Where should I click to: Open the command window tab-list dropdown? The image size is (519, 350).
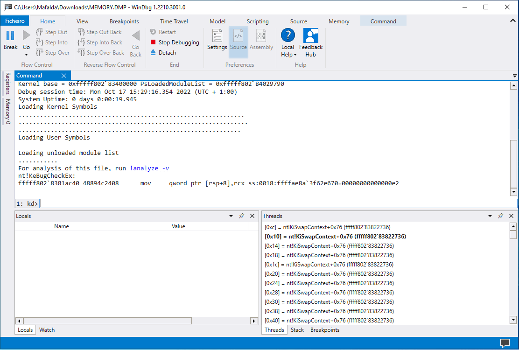514,76
